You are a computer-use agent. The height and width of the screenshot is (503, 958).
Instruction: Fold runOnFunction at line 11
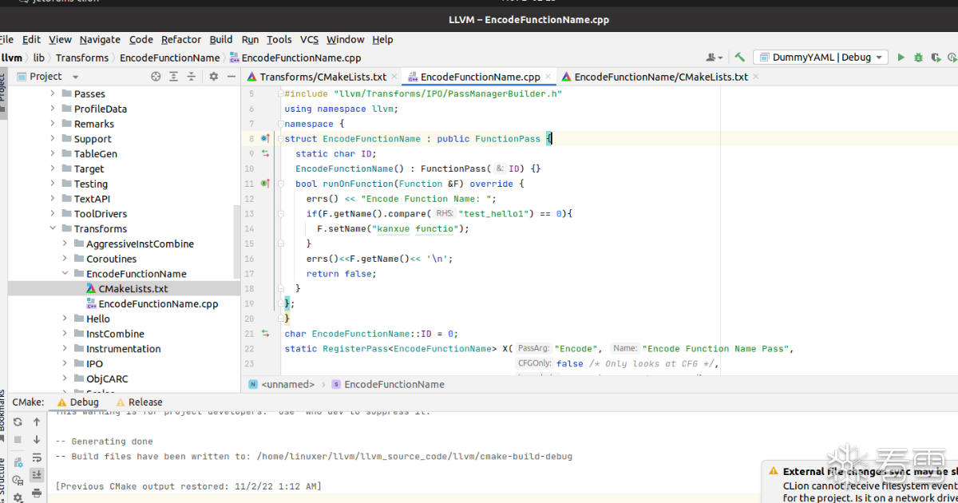pyautogui.click(x=281, y=184)
